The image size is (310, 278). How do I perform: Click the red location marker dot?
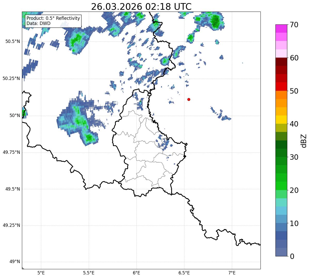pyautogui.click(x=189, y=99)
